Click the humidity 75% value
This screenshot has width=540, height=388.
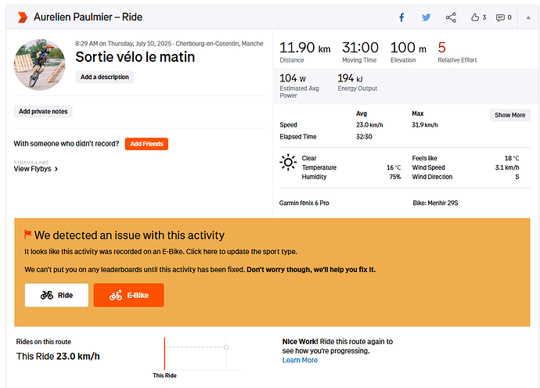(x=395, y=177)
